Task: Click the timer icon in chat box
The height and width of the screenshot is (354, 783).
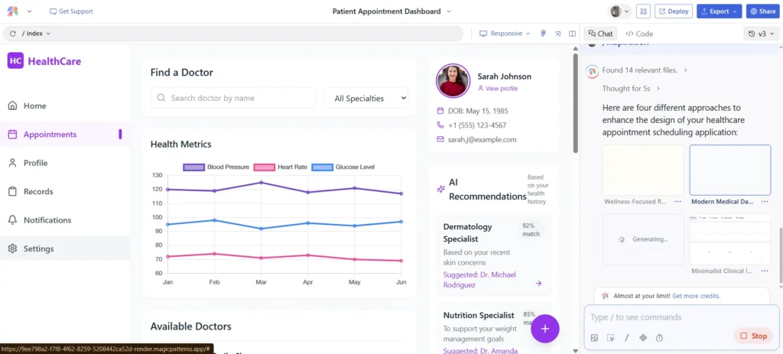Action: click(659, 337)
